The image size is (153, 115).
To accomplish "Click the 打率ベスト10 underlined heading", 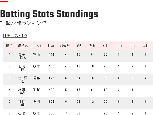I will [x=15, y=36].
